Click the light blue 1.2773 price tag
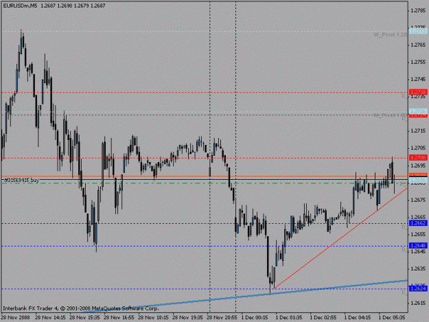The height and width of the screenshot is (322, 429). 418,31
